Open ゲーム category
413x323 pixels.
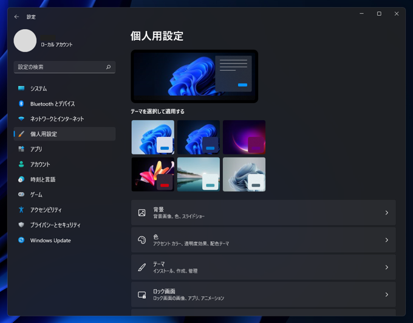pos(64,195)
